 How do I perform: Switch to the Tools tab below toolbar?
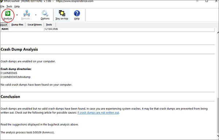[49, 25]
